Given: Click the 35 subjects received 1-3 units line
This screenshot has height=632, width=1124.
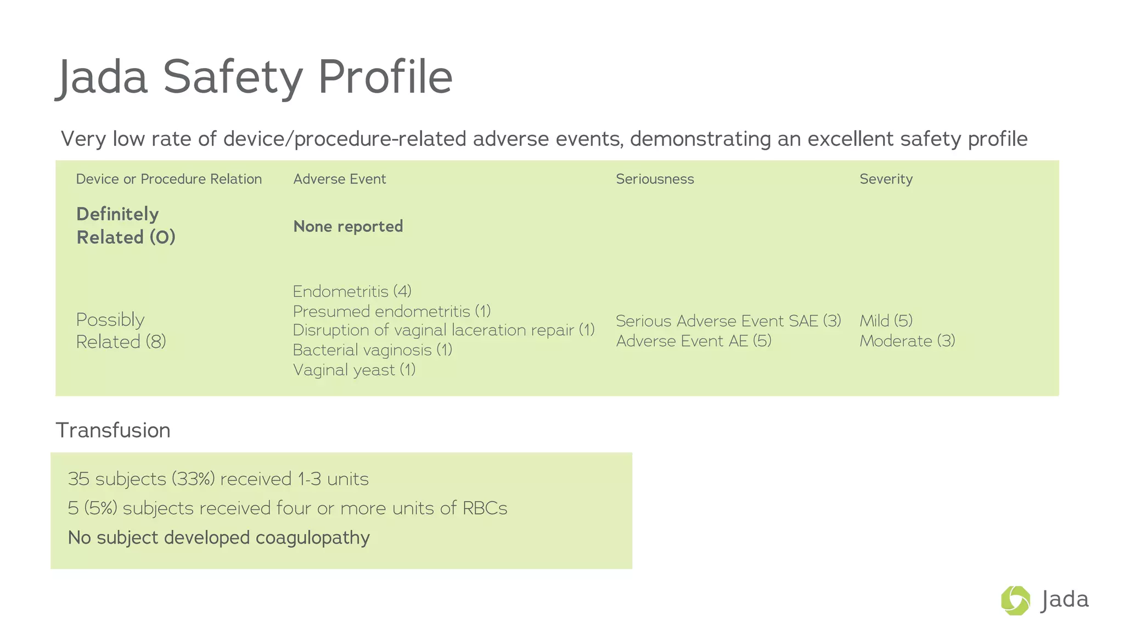Looking at the screenshot, I should tap(218, 479).
